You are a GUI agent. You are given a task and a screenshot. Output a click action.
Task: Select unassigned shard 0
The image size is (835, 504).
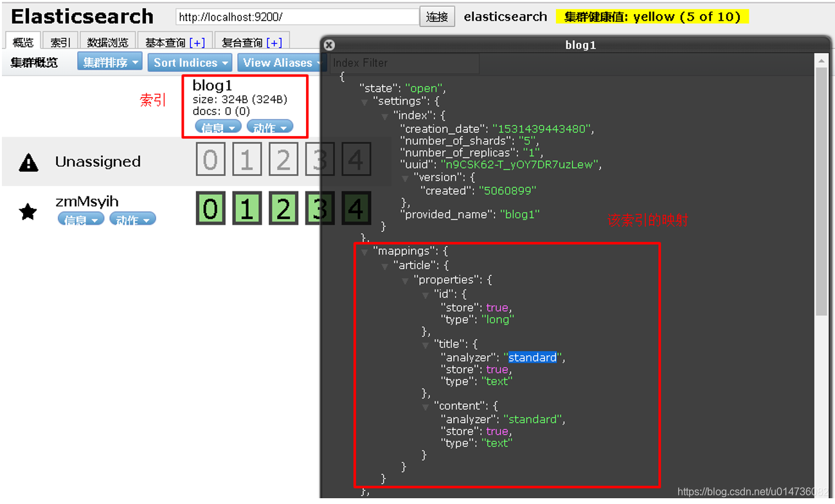[211, 159]
